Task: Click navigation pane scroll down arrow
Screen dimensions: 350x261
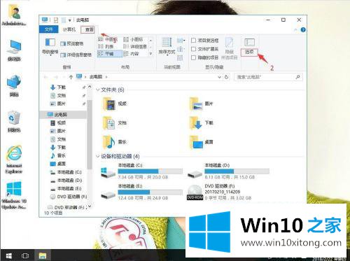Action: 90,206
